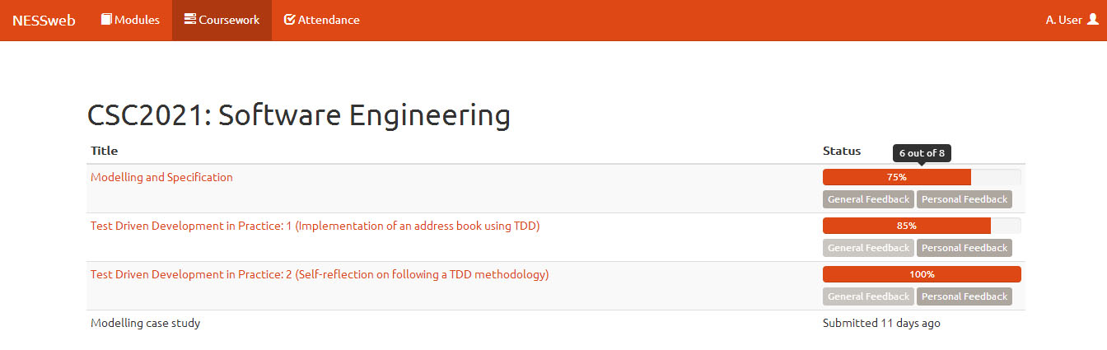The width and height of the screenshot is (1107, 350).
Task: Click the 75% progress bar
Action: coord(922,177)
